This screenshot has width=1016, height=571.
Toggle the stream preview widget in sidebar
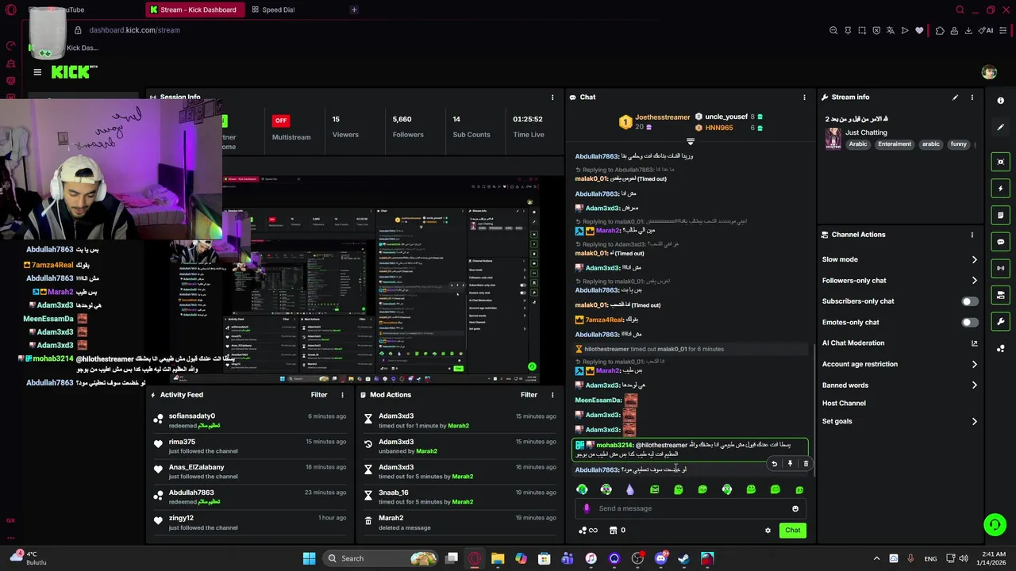click(x=1000, y=162)
